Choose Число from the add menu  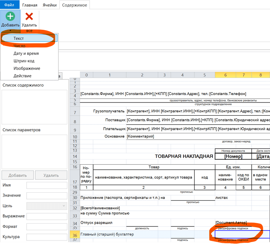(x=29, y=46)
